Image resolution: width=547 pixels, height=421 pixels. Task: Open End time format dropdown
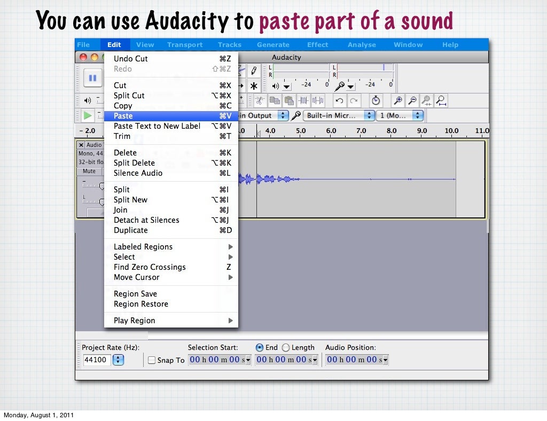[x=315, y=360]
